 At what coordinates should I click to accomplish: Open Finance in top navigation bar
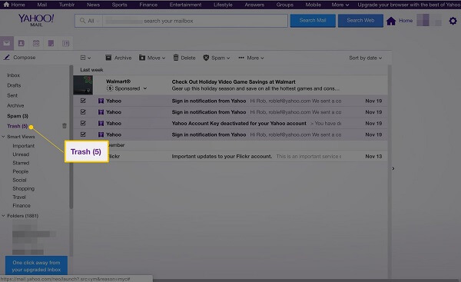(148, 5)
